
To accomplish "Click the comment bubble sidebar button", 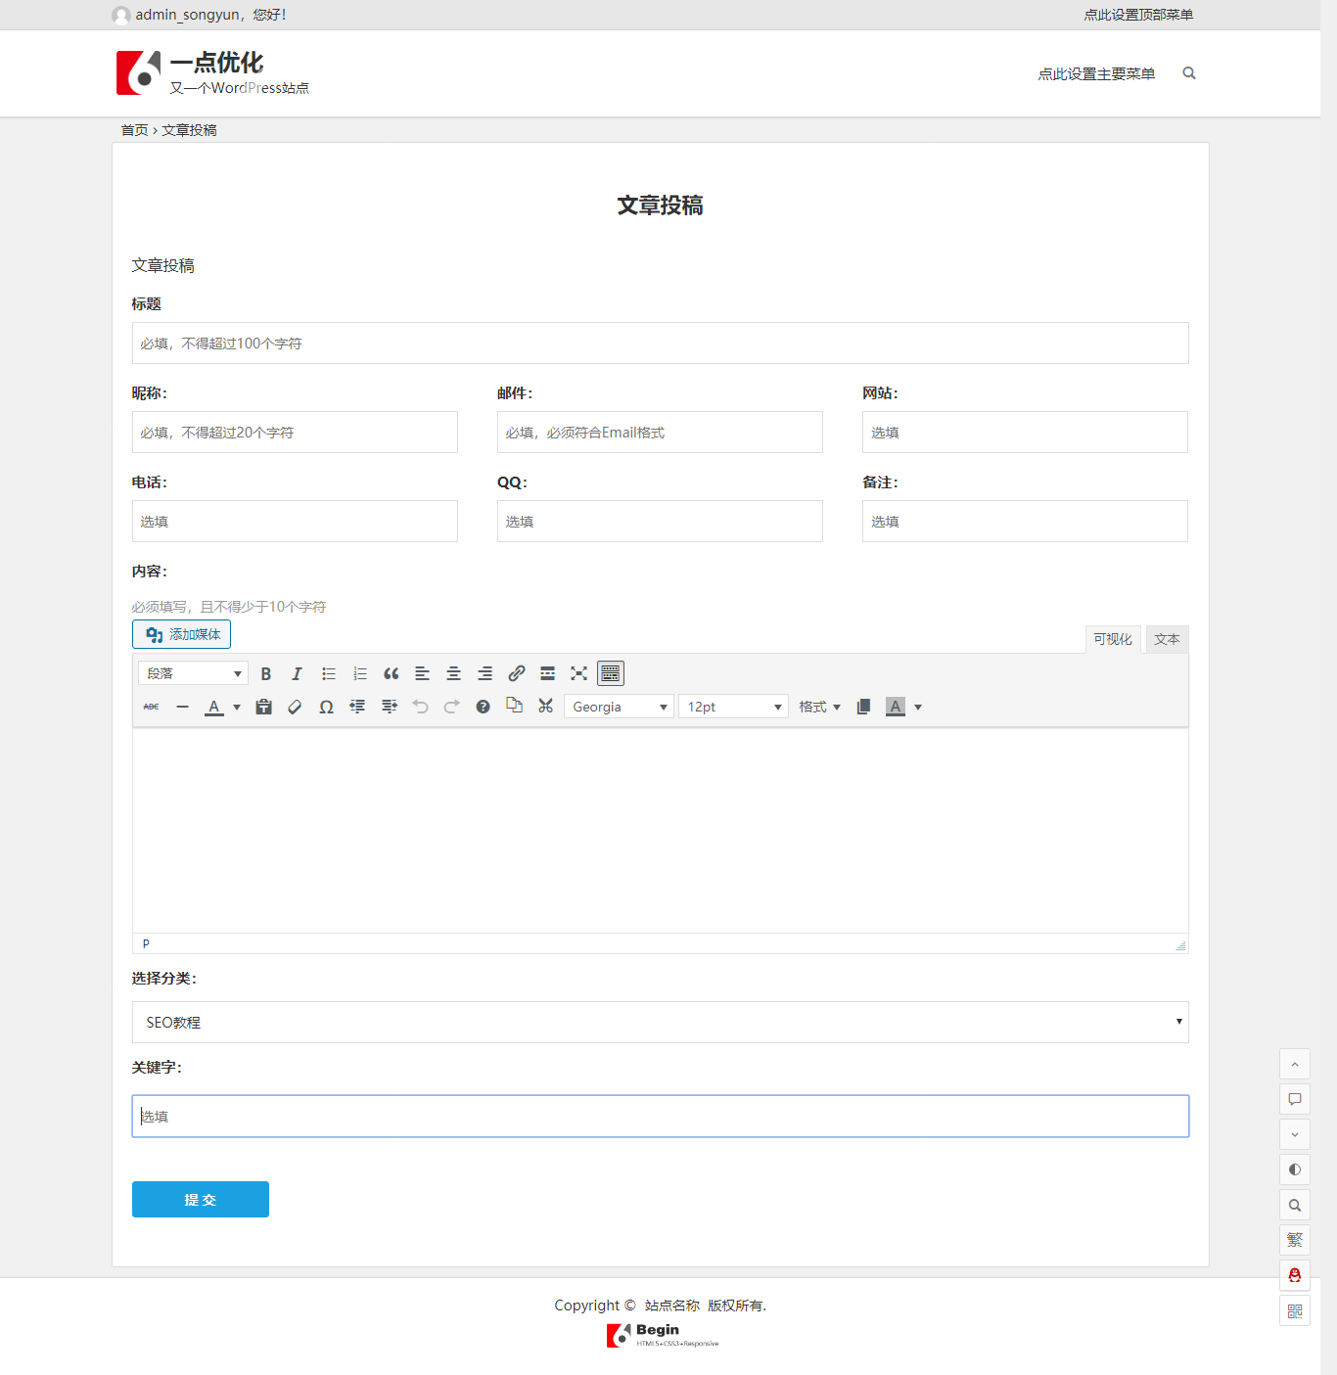I will tap(1295, 1099).
